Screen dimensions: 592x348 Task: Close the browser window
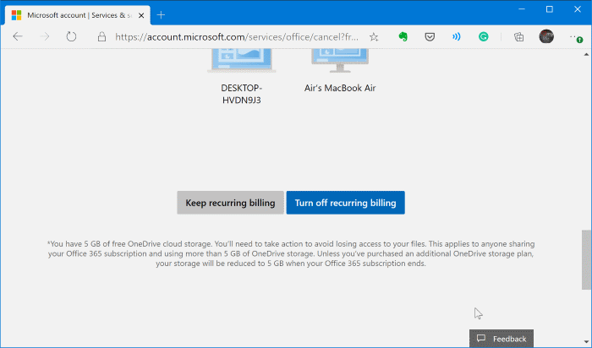coord(578,9)
